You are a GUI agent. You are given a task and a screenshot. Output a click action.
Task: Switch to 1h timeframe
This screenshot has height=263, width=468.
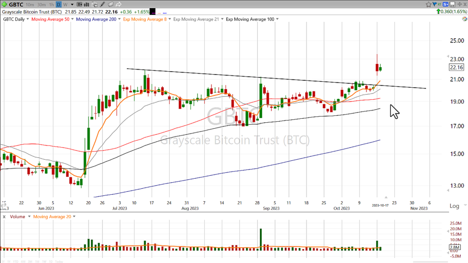click(51, 4)
